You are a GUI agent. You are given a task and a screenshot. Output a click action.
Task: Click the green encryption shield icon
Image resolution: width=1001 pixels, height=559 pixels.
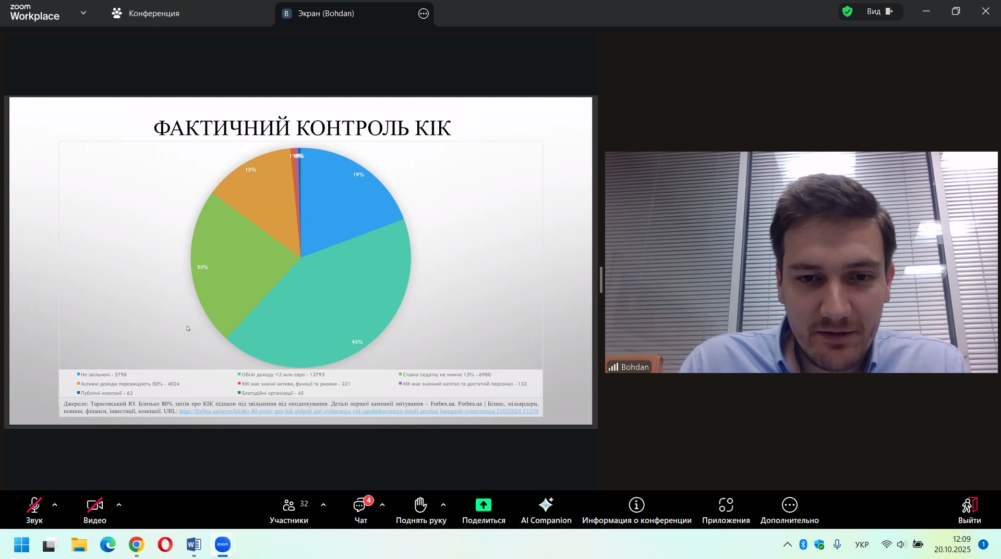point(848,12)
